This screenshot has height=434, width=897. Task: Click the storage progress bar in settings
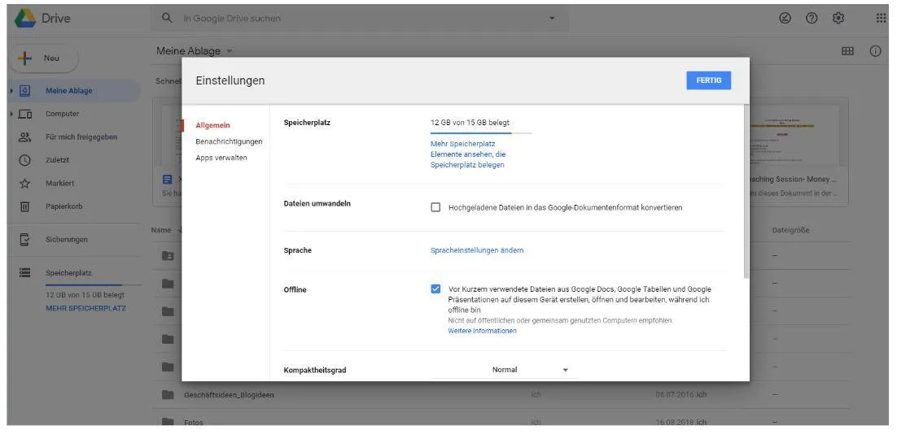tap(481, 133)
